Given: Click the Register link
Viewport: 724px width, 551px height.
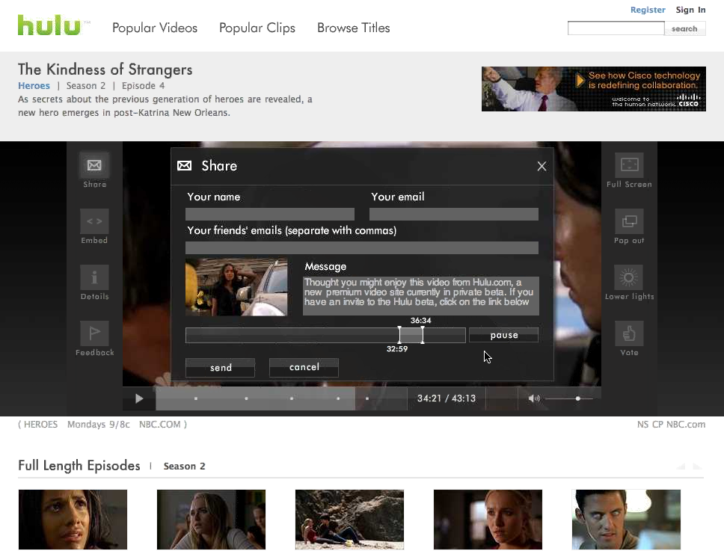Looking at the screenshot, I should tap(648, 10).
